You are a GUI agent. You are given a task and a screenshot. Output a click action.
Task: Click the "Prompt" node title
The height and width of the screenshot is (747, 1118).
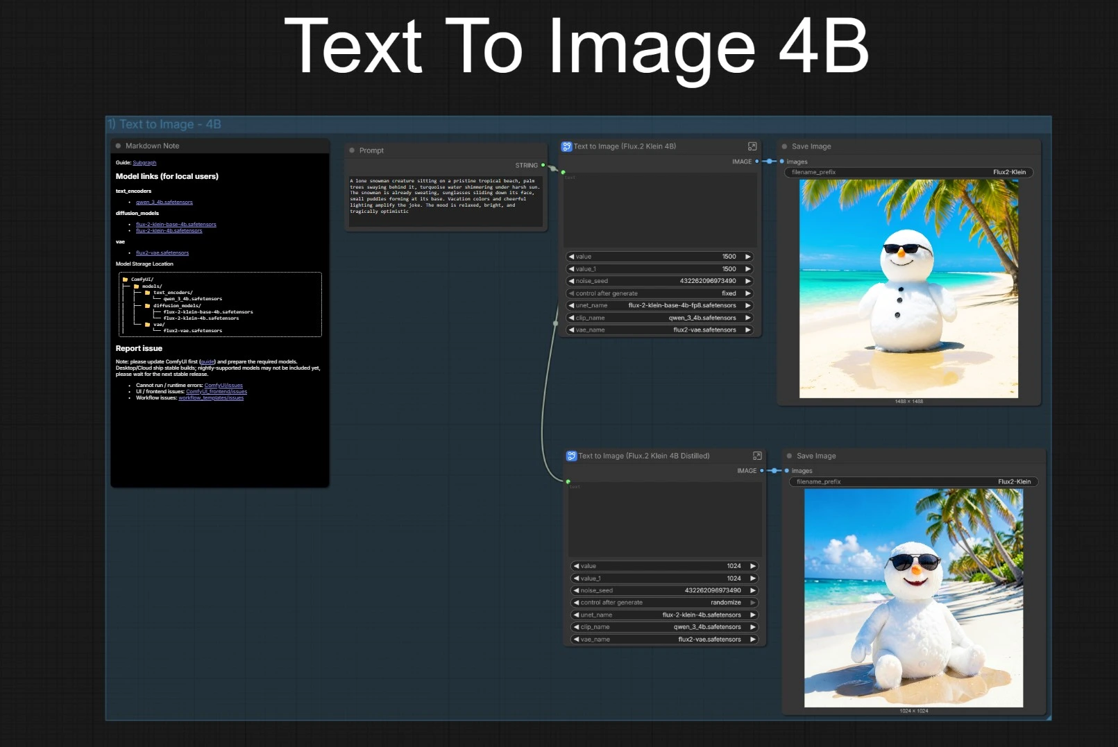pyautogui.click(x=371, y=151)
